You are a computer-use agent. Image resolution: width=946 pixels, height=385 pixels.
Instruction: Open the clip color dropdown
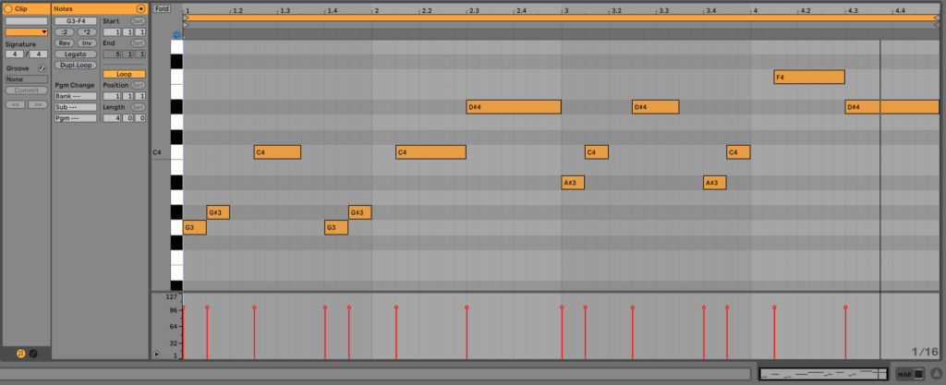[x=27, y=32]
